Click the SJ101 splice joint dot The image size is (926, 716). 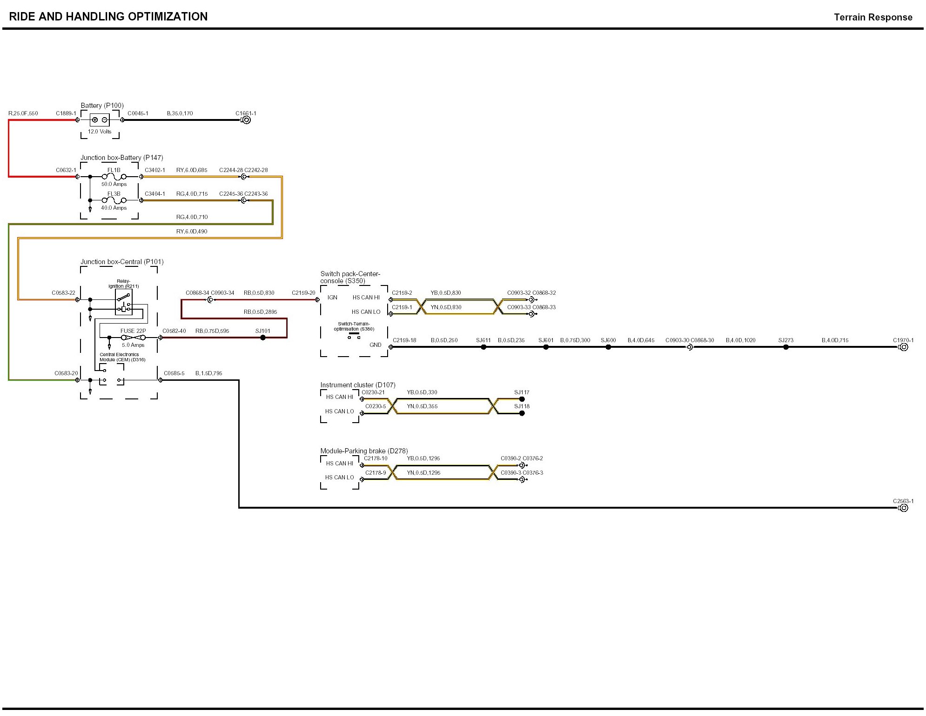pos(263,338)
